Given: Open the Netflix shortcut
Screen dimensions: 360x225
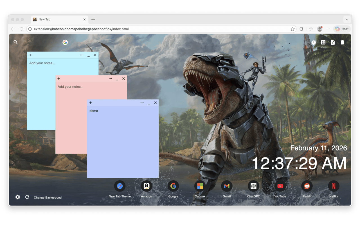Looking at the screenshot, I should (334, 186).
